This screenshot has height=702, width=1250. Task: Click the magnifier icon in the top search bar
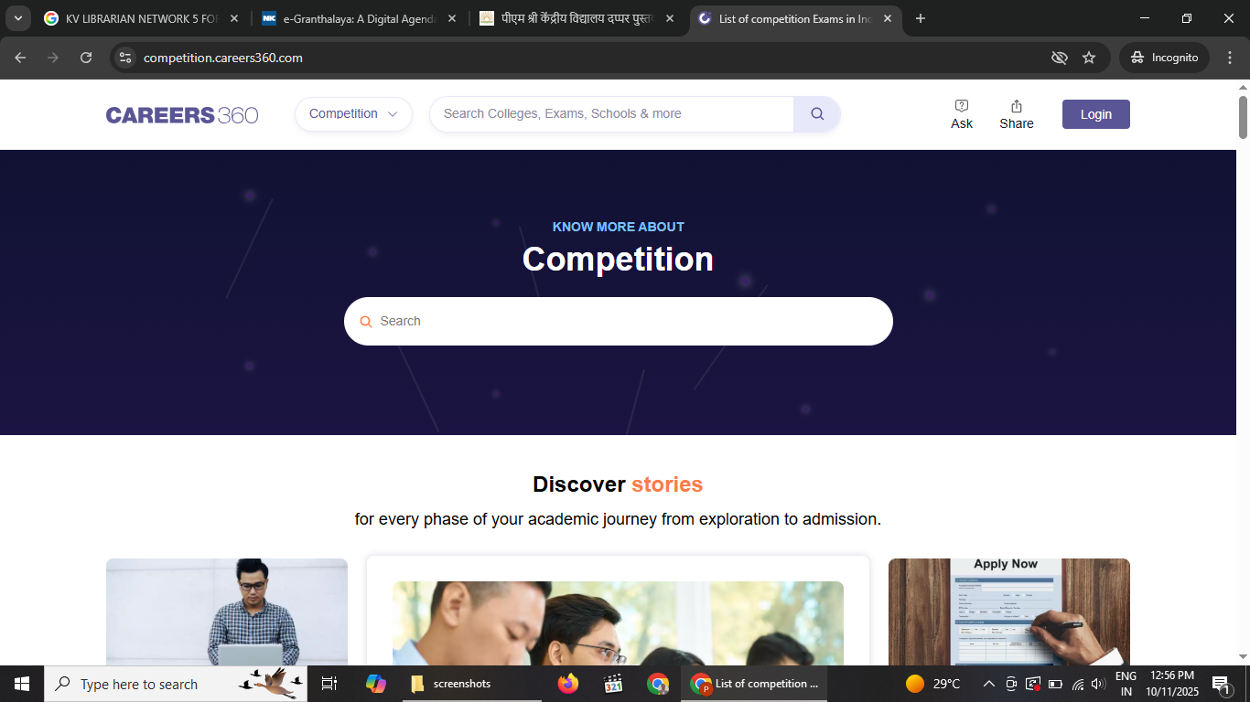pyautogui.click(x=817, y=114)
